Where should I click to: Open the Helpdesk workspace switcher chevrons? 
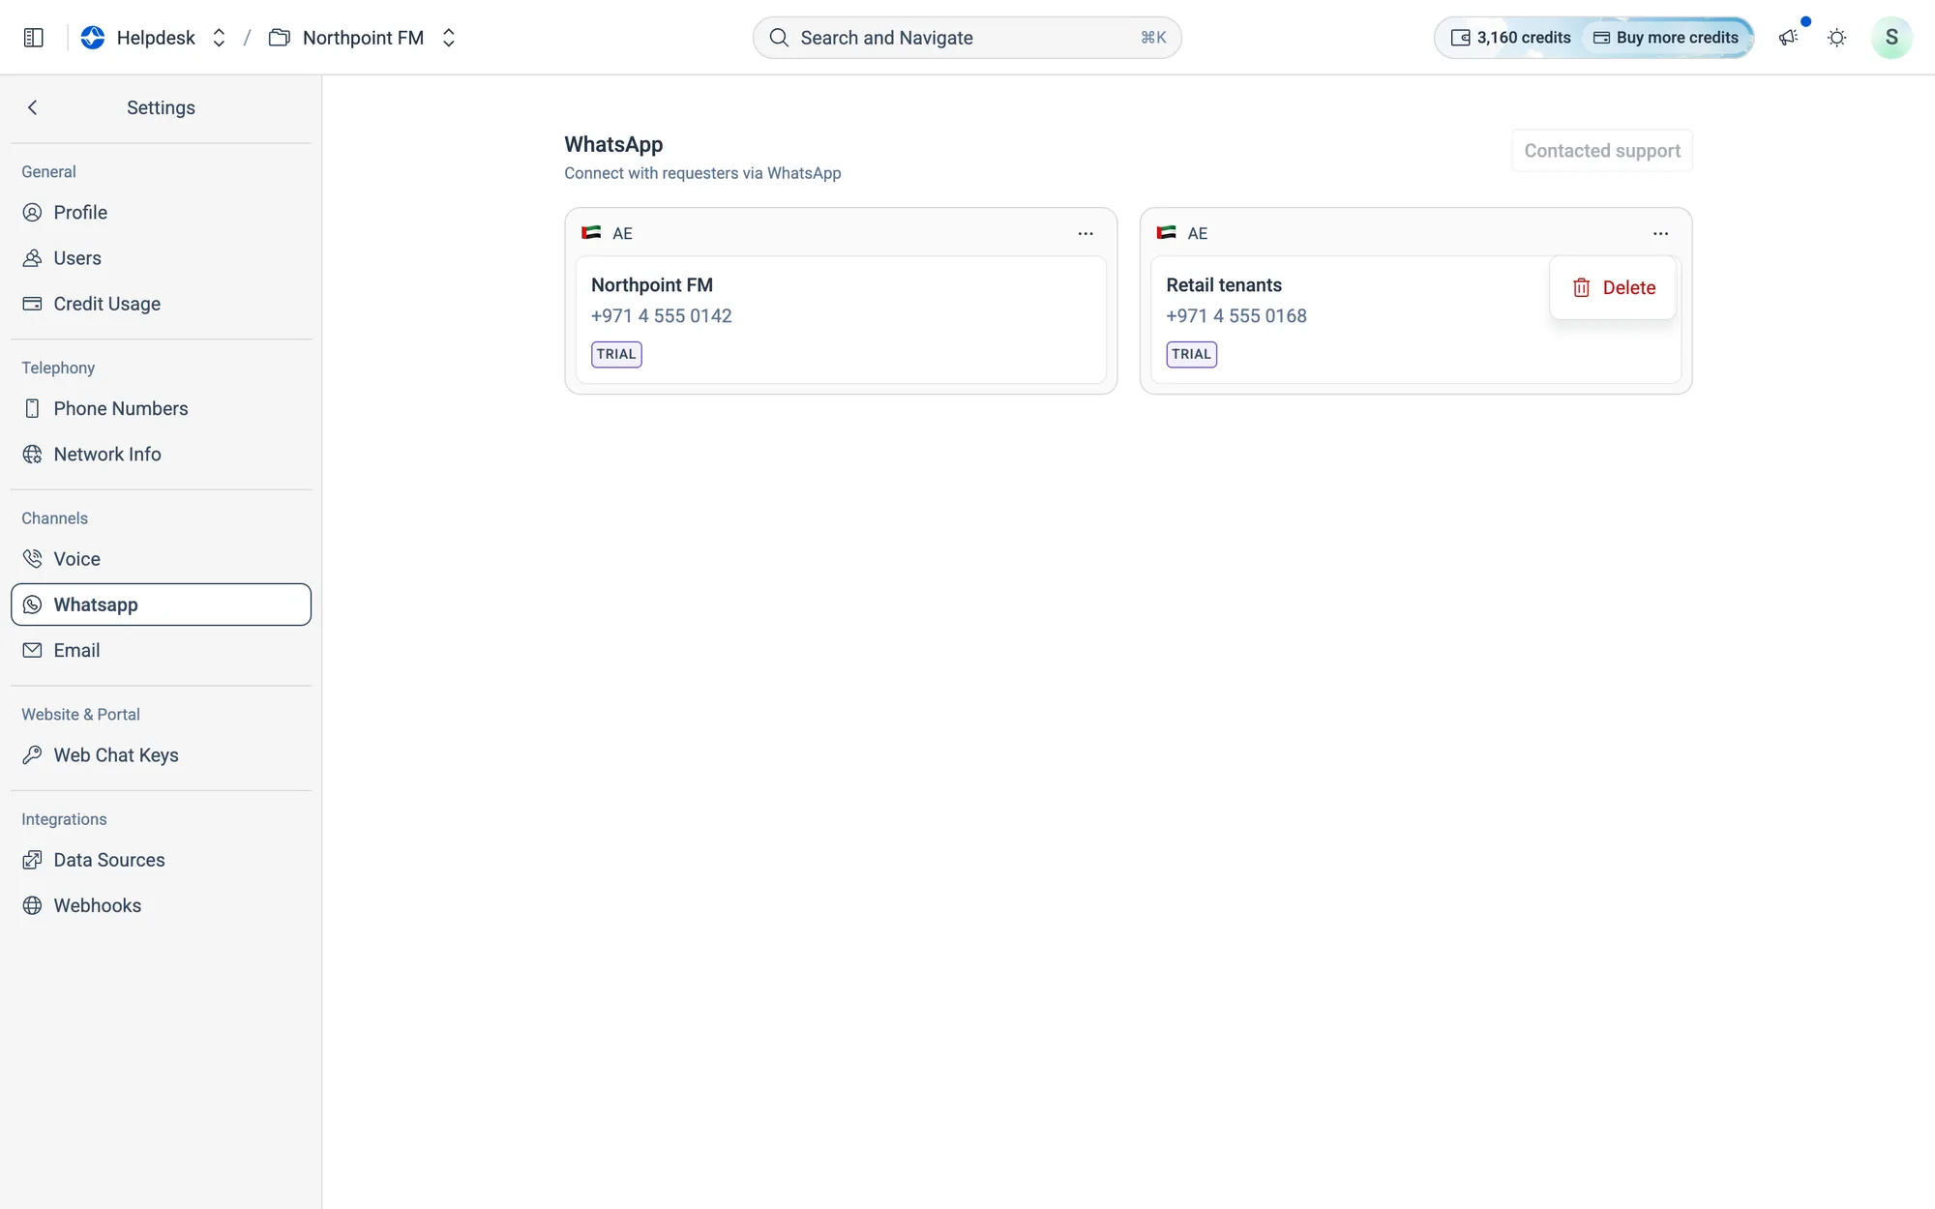tap(219, 38)
